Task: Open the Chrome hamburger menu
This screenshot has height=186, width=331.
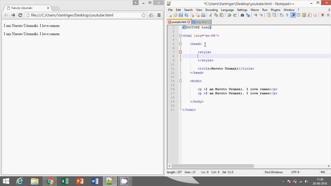Action: click(x=159, y=15)
